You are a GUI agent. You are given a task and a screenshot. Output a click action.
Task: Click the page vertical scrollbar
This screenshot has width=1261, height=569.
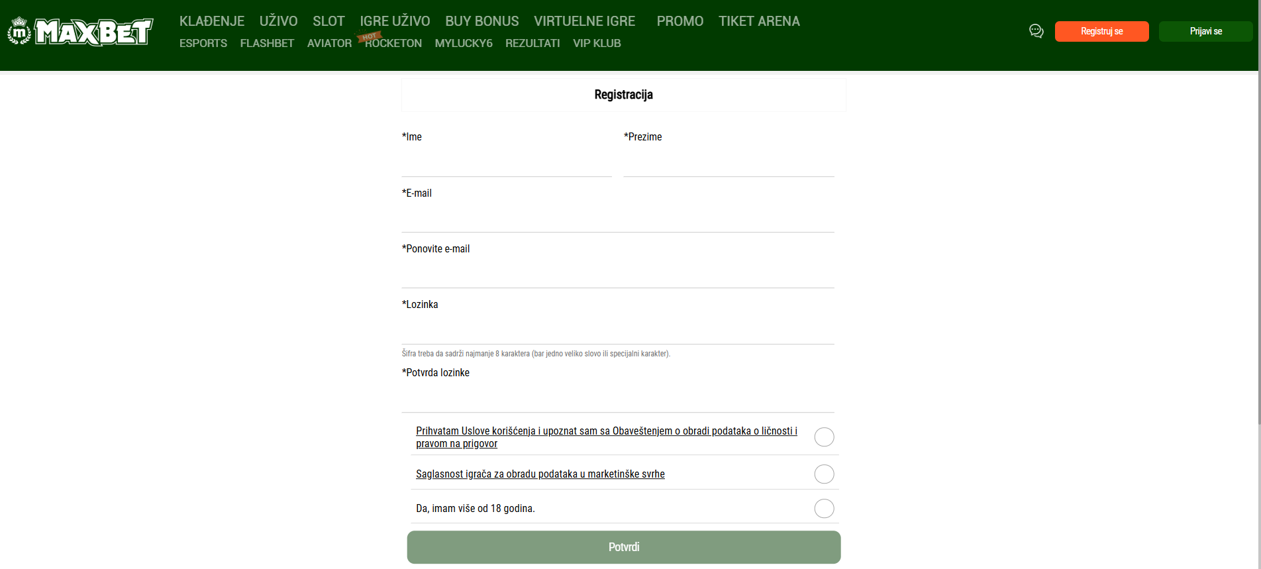pyautogui.click(x=1259, y=212)
